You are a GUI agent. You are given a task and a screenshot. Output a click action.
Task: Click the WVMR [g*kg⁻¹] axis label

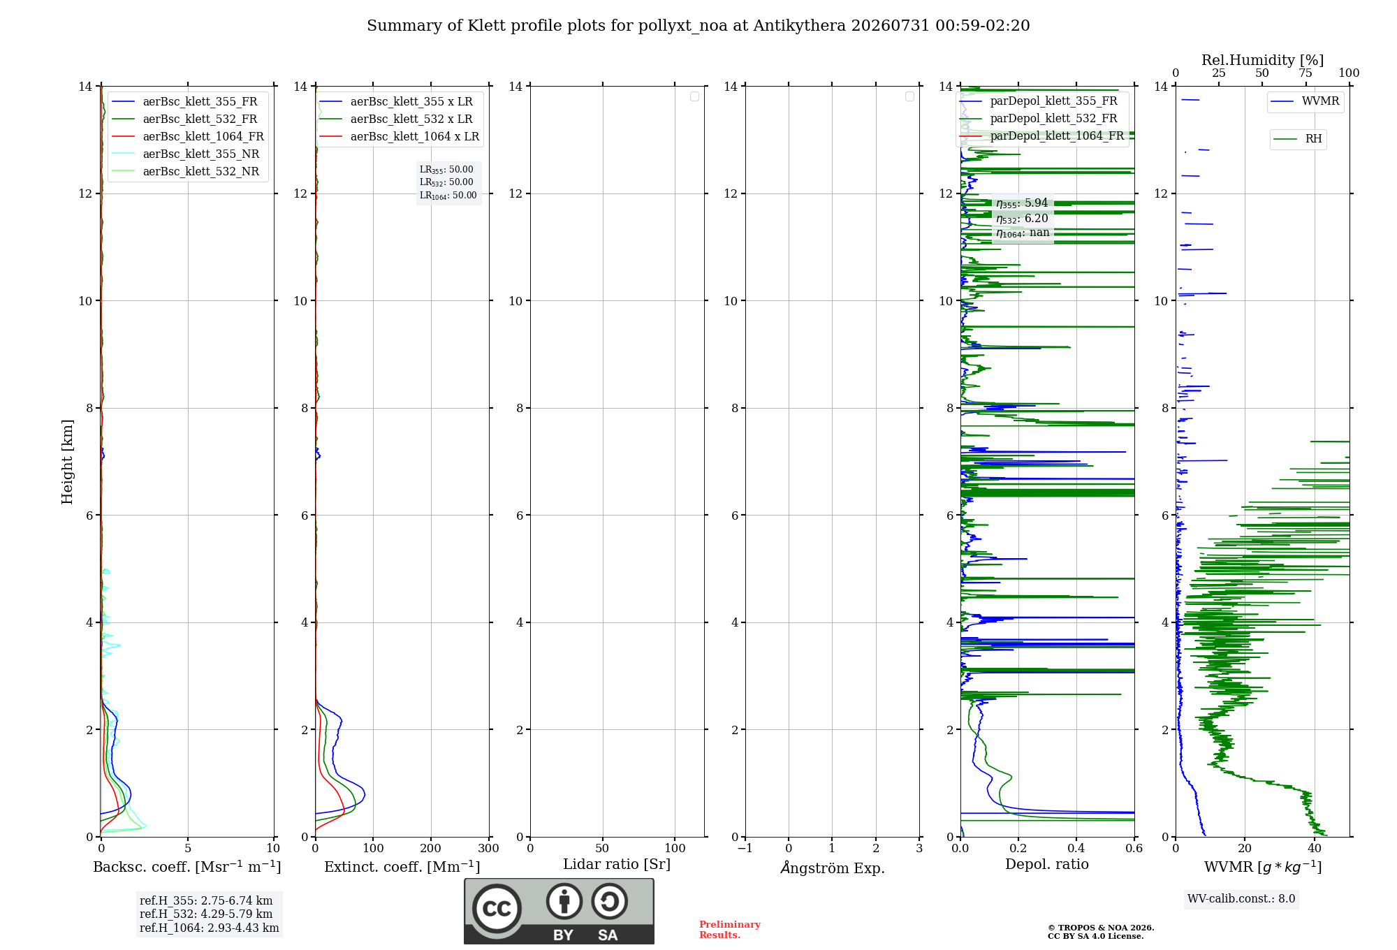[x=1263, y=867]
